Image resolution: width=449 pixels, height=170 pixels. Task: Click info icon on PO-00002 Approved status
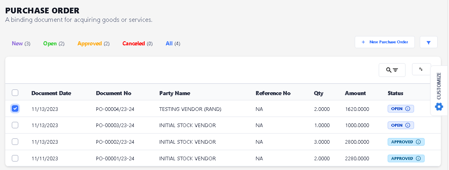(x=418, y=142)
